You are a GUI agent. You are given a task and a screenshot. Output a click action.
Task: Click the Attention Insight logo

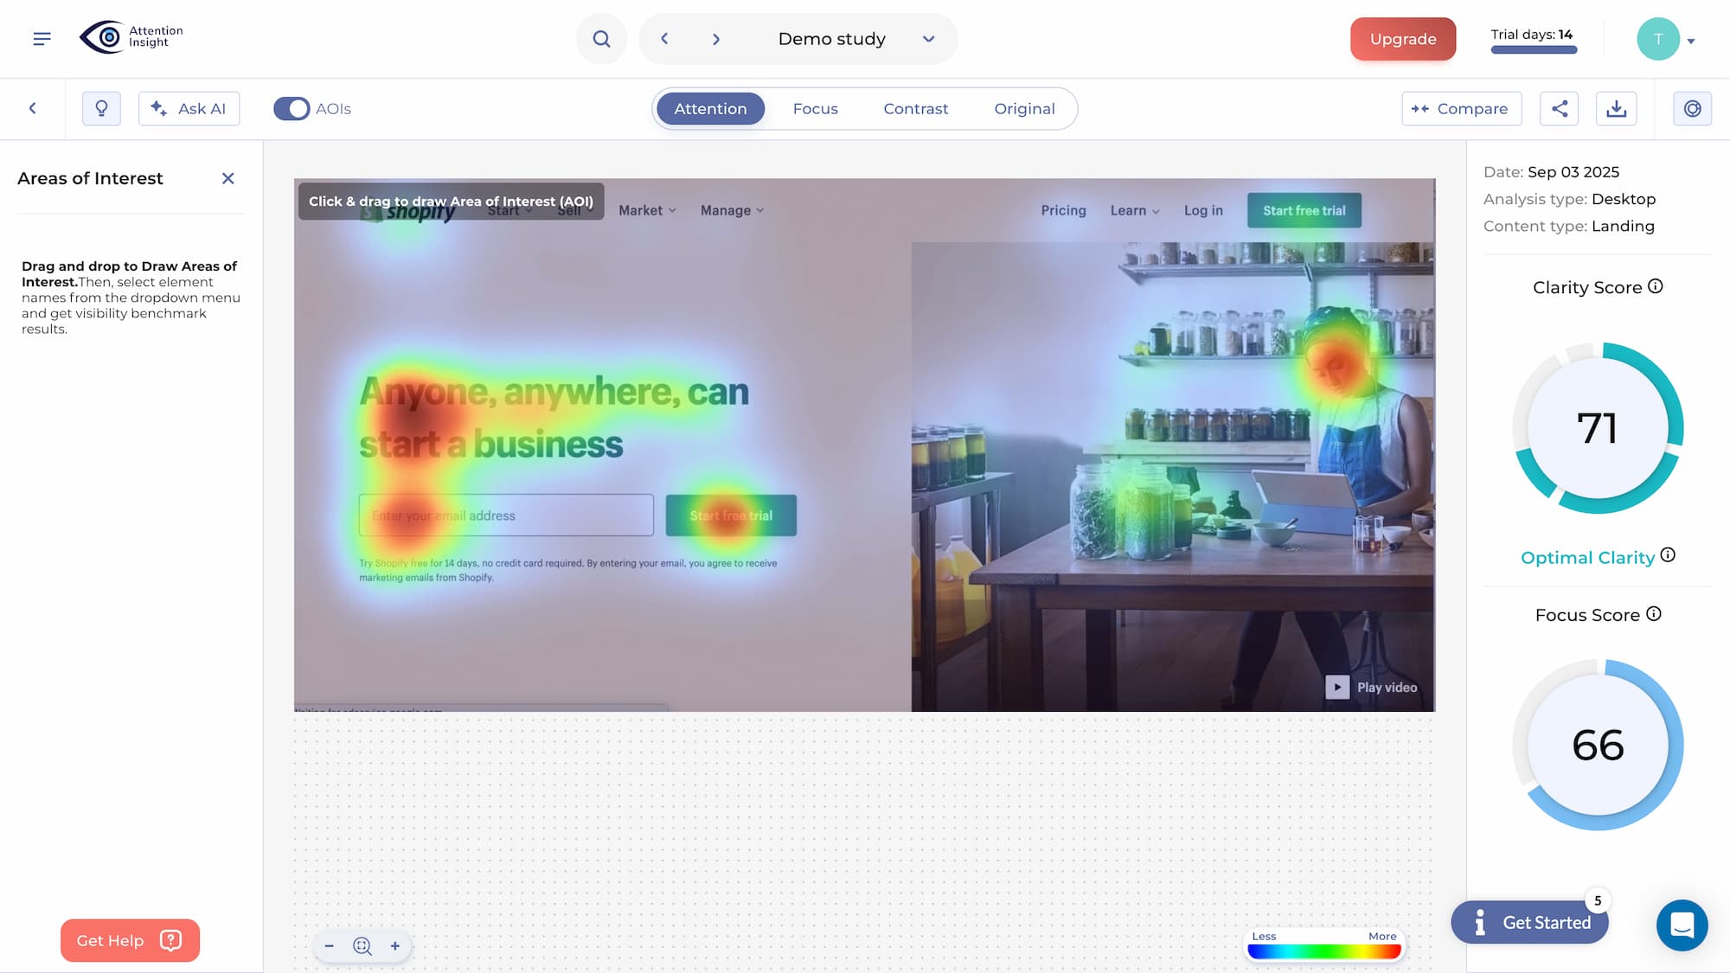131,37
